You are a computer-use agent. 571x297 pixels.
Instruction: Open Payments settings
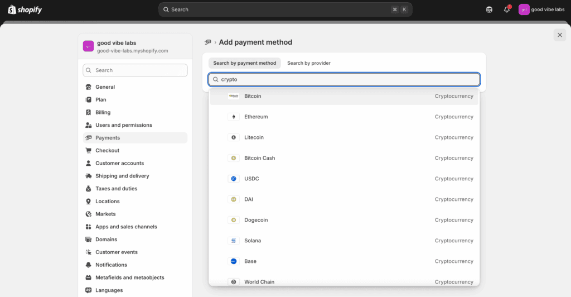(135, 138)
